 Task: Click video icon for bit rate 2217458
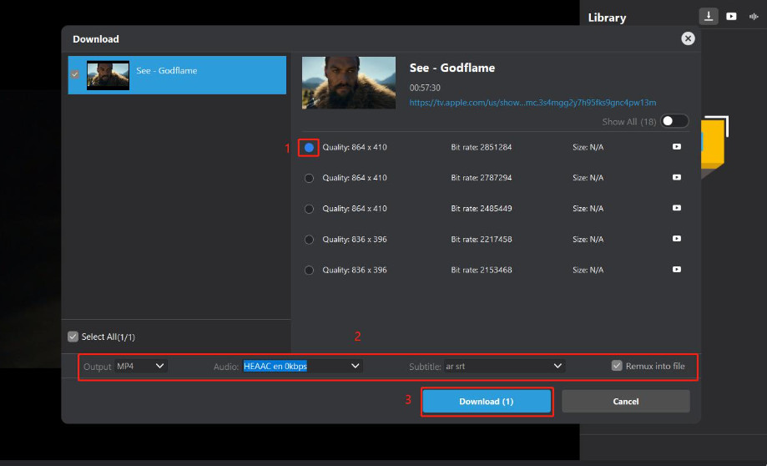click(x=677, y=239)
